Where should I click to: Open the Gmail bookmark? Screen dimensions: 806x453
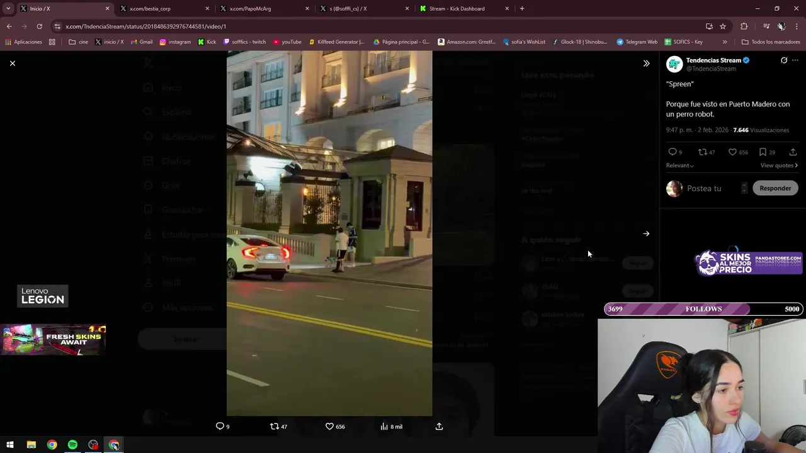point(142,42)
